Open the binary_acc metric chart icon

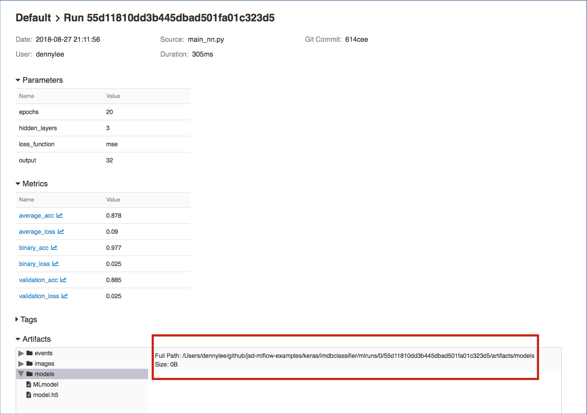[x=54, y=248]
